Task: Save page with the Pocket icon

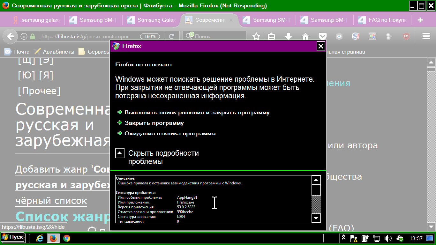Action: (x=322, y=36)
